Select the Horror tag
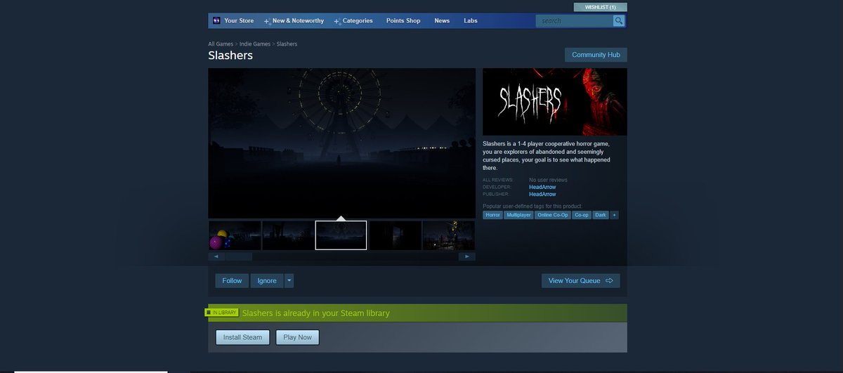Image resolution: width=843 pixels, height=373 pixels. pyautogui.click(x=492, y=215)
